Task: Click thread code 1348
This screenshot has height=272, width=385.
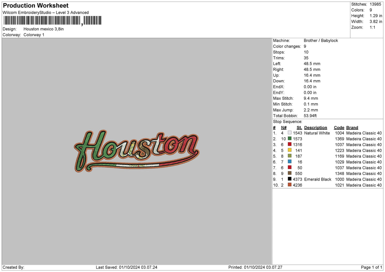Action: [x=339, y=173]
